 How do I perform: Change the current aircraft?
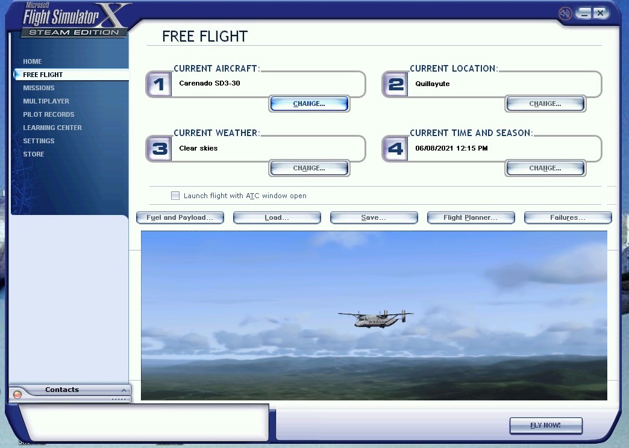click(309, 104)
